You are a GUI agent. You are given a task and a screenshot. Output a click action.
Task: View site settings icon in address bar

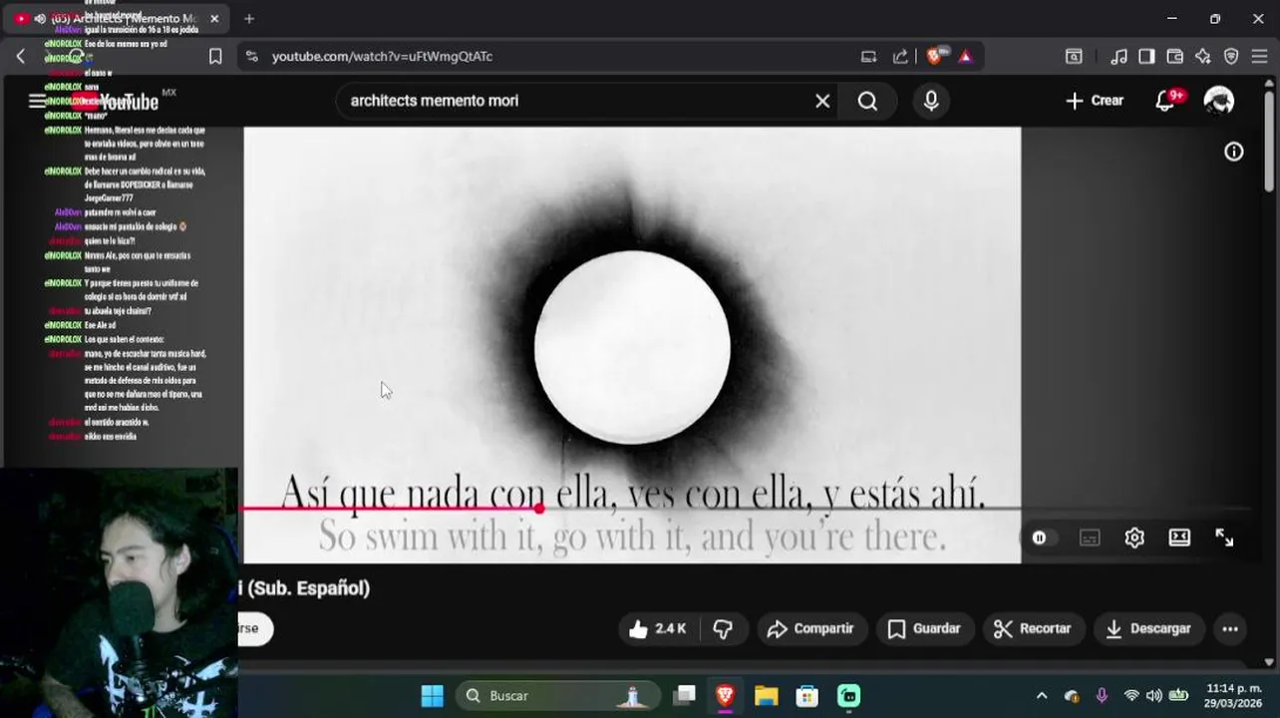point(251,57)
